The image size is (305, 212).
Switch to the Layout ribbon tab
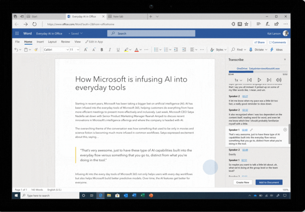pyautogui.click(x=52, y=42)
